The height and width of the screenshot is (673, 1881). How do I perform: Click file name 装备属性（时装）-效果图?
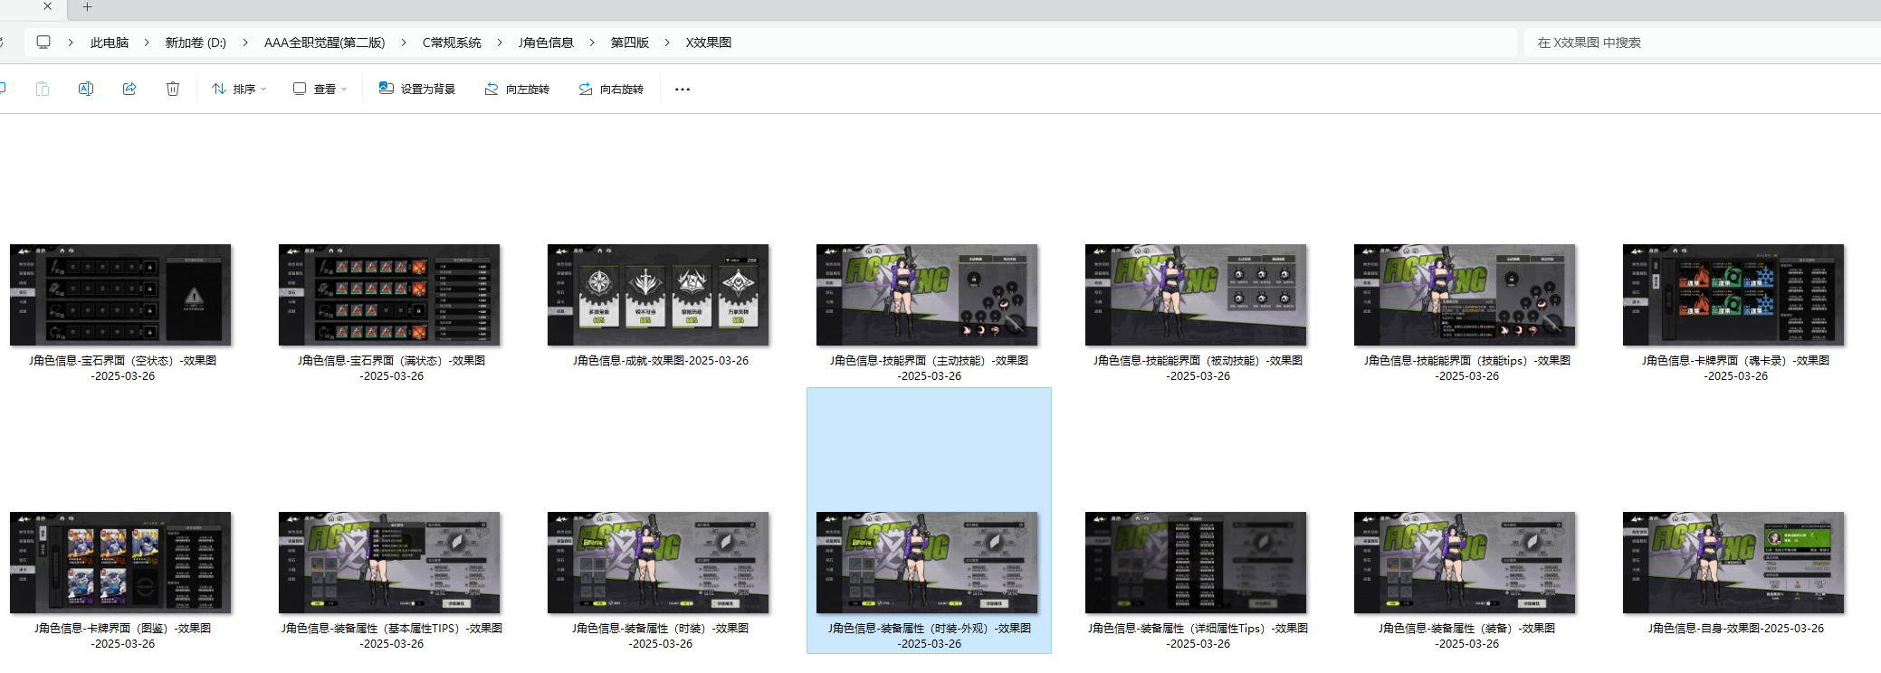point(661,636)
